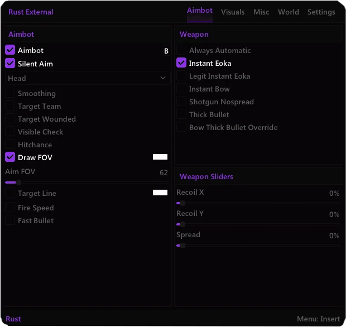Click the Spread slider handle
Screen dimensions: 346x327
click(182, 246)
